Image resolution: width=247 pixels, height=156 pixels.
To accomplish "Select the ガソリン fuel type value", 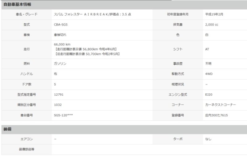I will click(60, 63).
